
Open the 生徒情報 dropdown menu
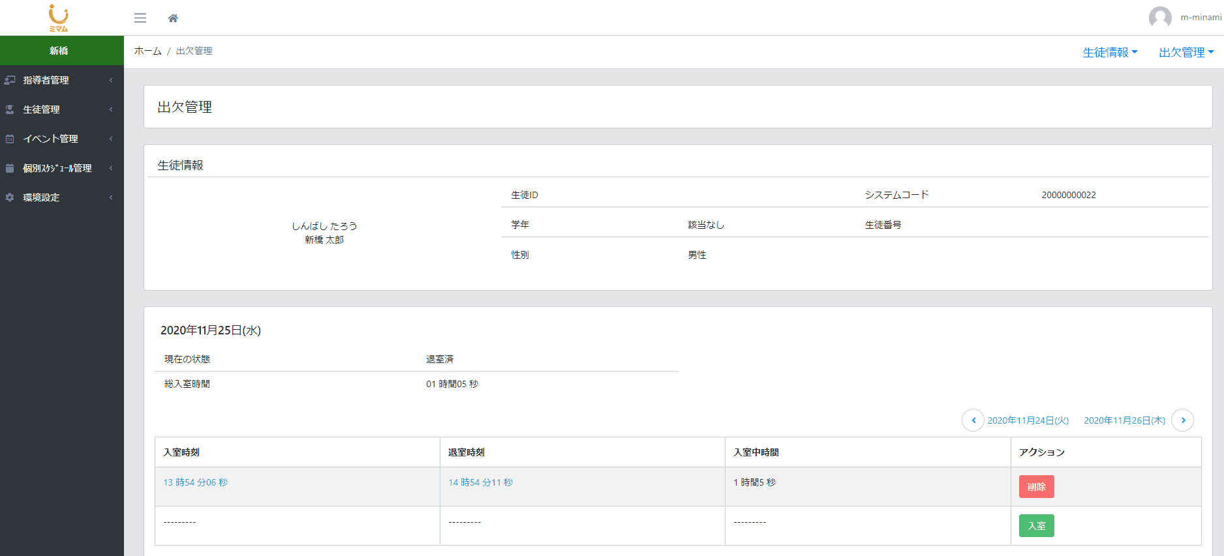[x=1109, y=53]
